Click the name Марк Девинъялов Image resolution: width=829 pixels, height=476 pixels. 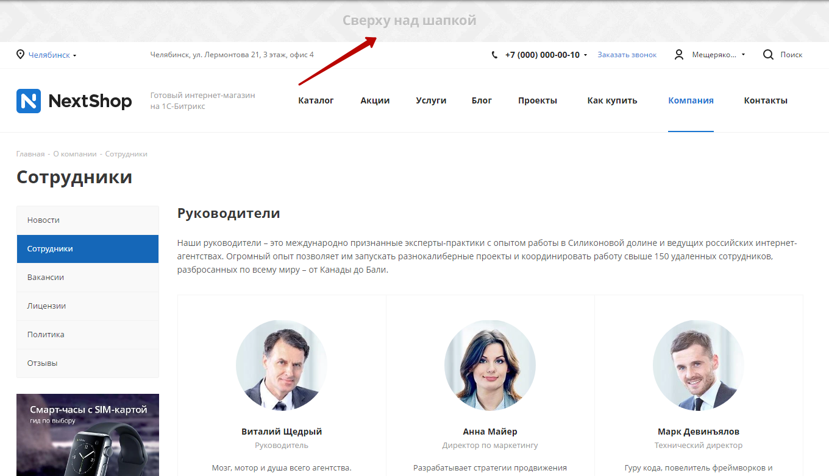coord(699,432)
